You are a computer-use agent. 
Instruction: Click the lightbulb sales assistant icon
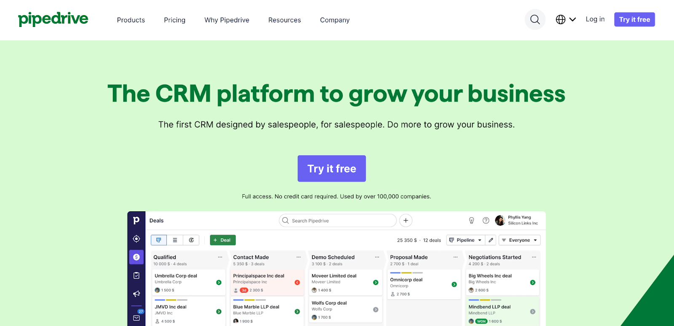471,220
